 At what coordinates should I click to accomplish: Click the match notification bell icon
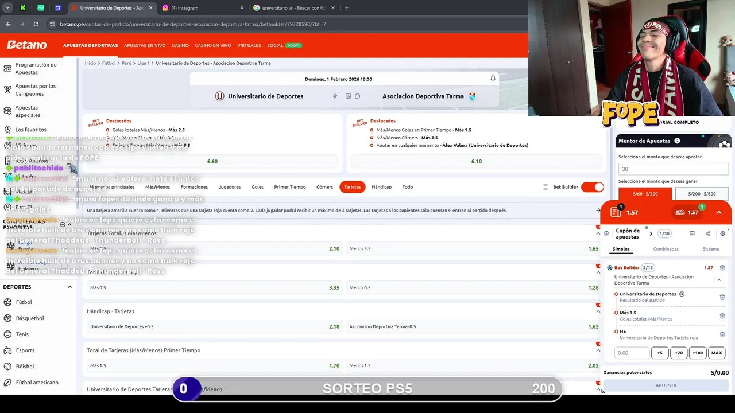click(x=493, y=79)
